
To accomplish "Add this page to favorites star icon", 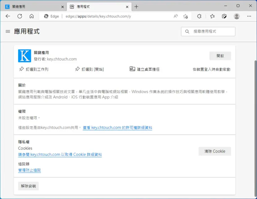I will pos(185,16).
